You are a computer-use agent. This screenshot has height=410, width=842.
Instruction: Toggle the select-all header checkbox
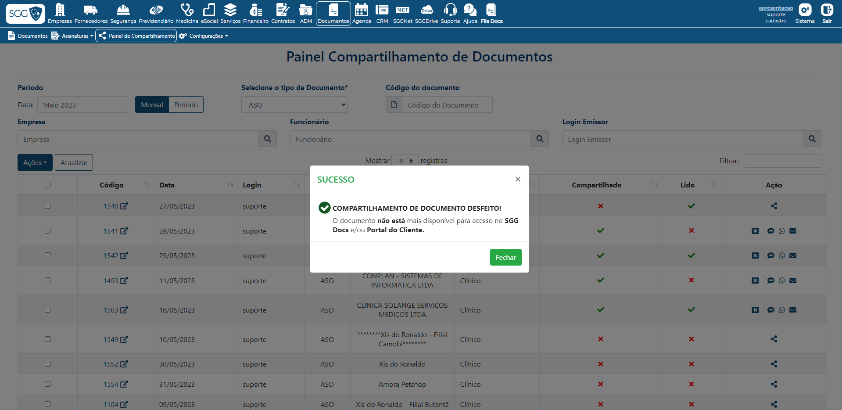[47, 185]
